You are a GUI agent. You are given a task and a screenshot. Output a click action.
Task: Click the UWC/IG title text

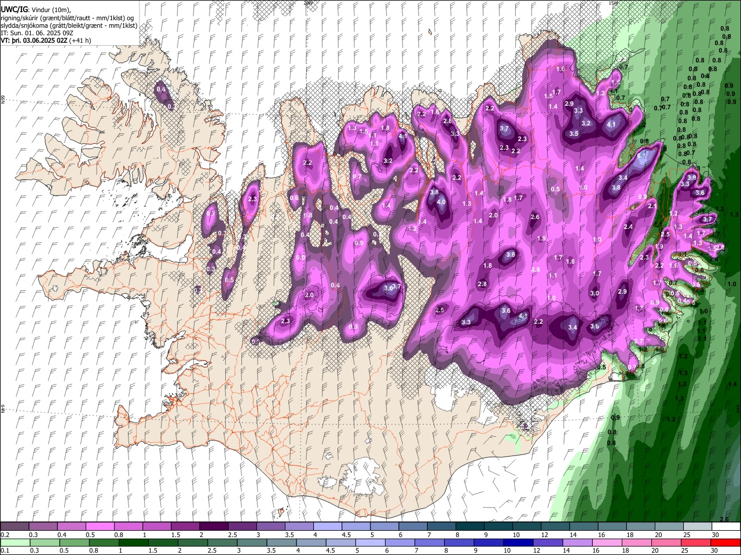click(13, 10)
